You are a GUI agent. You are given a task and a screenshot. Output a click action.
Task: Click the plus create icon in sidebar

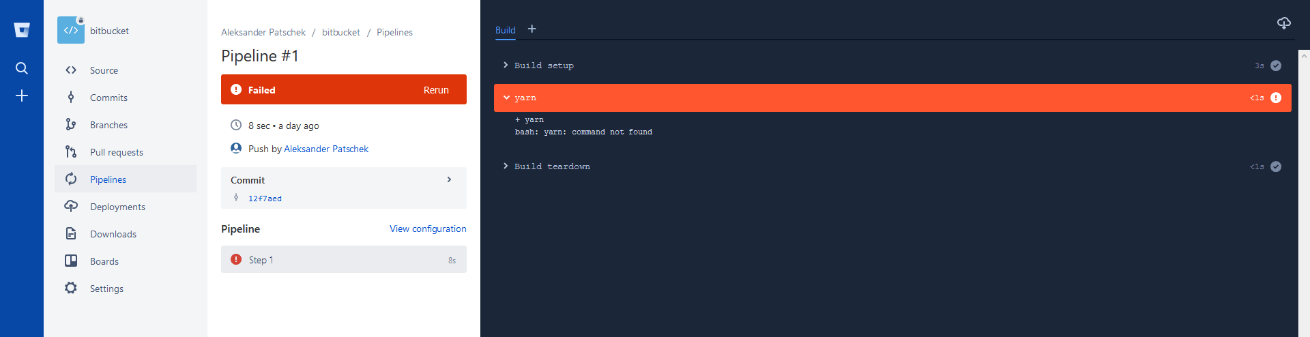pyautogui.click(x=22, y=96)
